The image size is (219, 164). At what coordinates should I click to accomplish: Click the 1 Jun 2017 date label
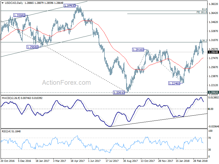tap(94, 161)
